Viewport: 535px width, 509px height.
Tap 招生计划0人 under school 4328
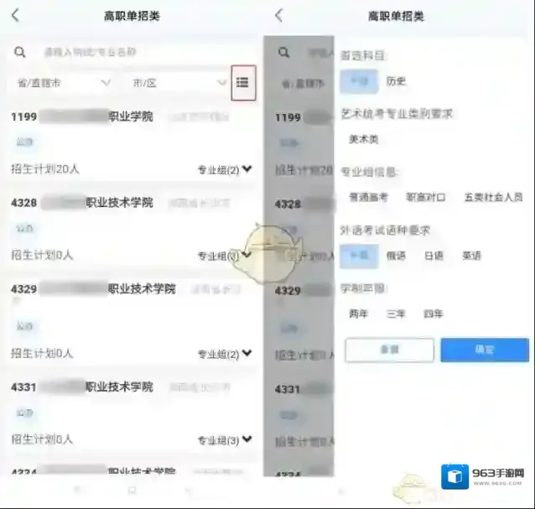(x=42, y=255)
